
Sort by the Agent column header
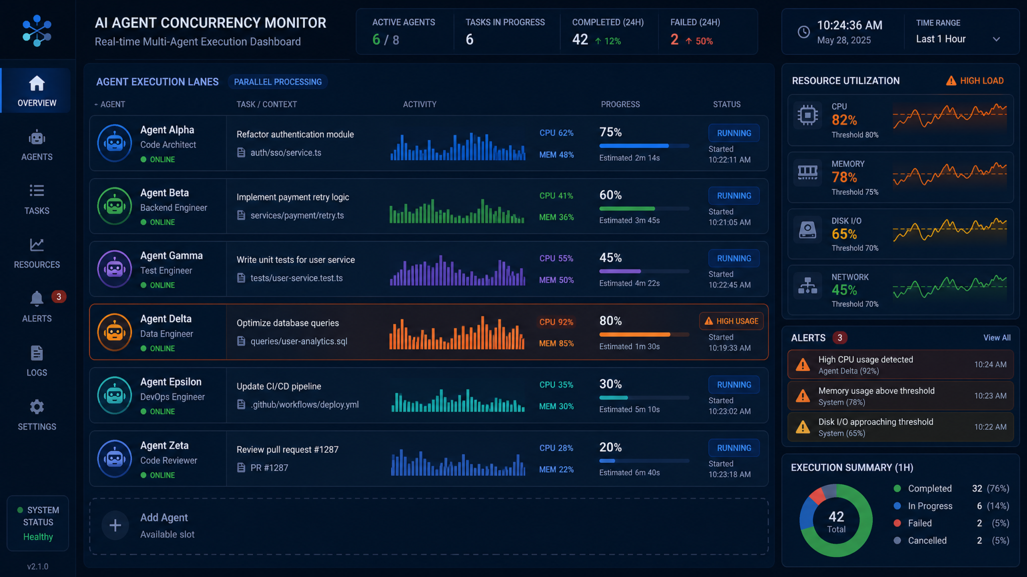[112, 104]
